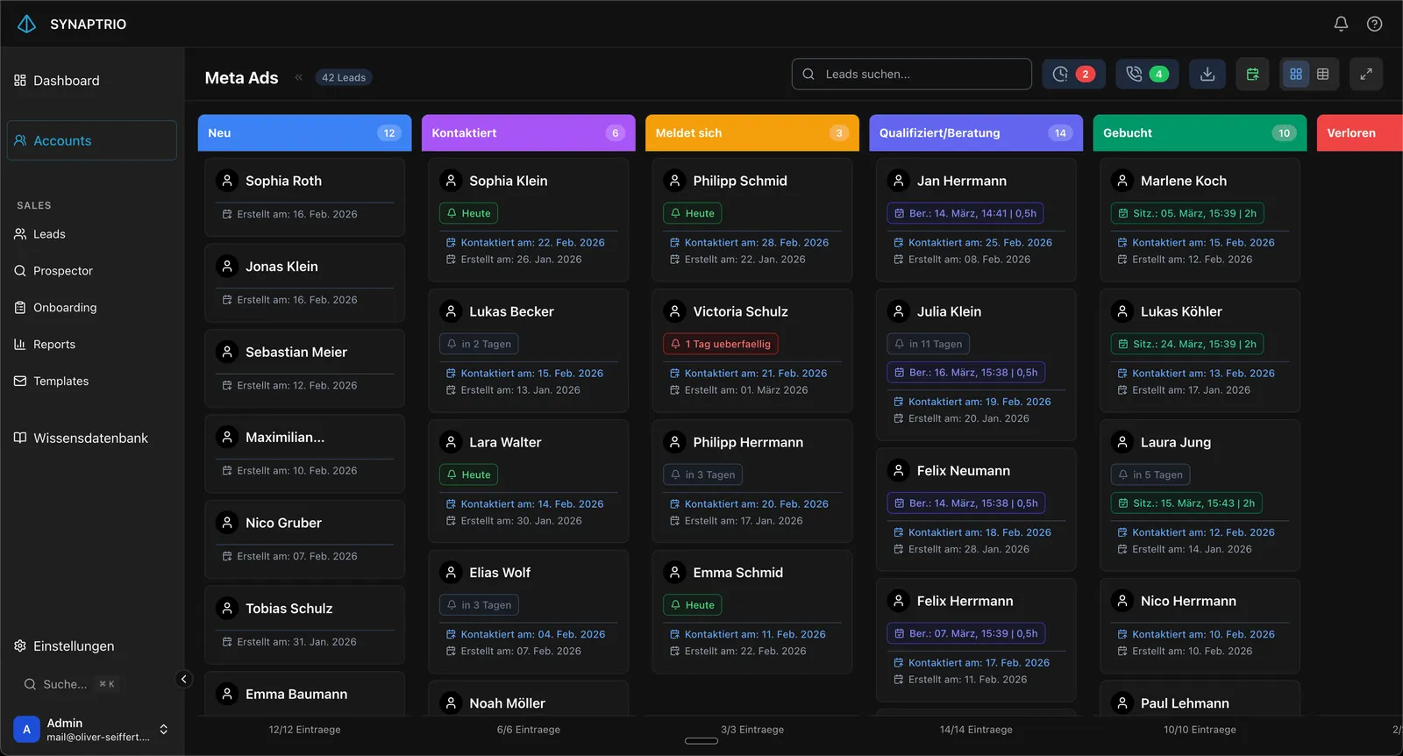The height and width of the screenshot is (756, 1403).
Task: Open Templates section
Action: click(x=91, y=382)
